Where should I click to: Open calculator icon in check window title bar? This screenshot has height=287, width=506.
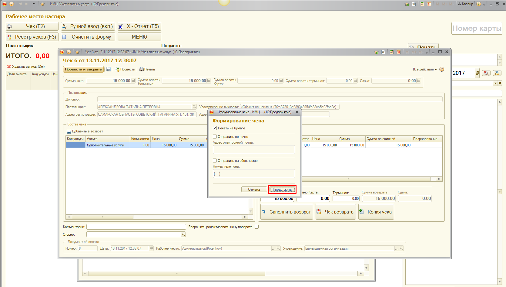(x=391, y=52)
